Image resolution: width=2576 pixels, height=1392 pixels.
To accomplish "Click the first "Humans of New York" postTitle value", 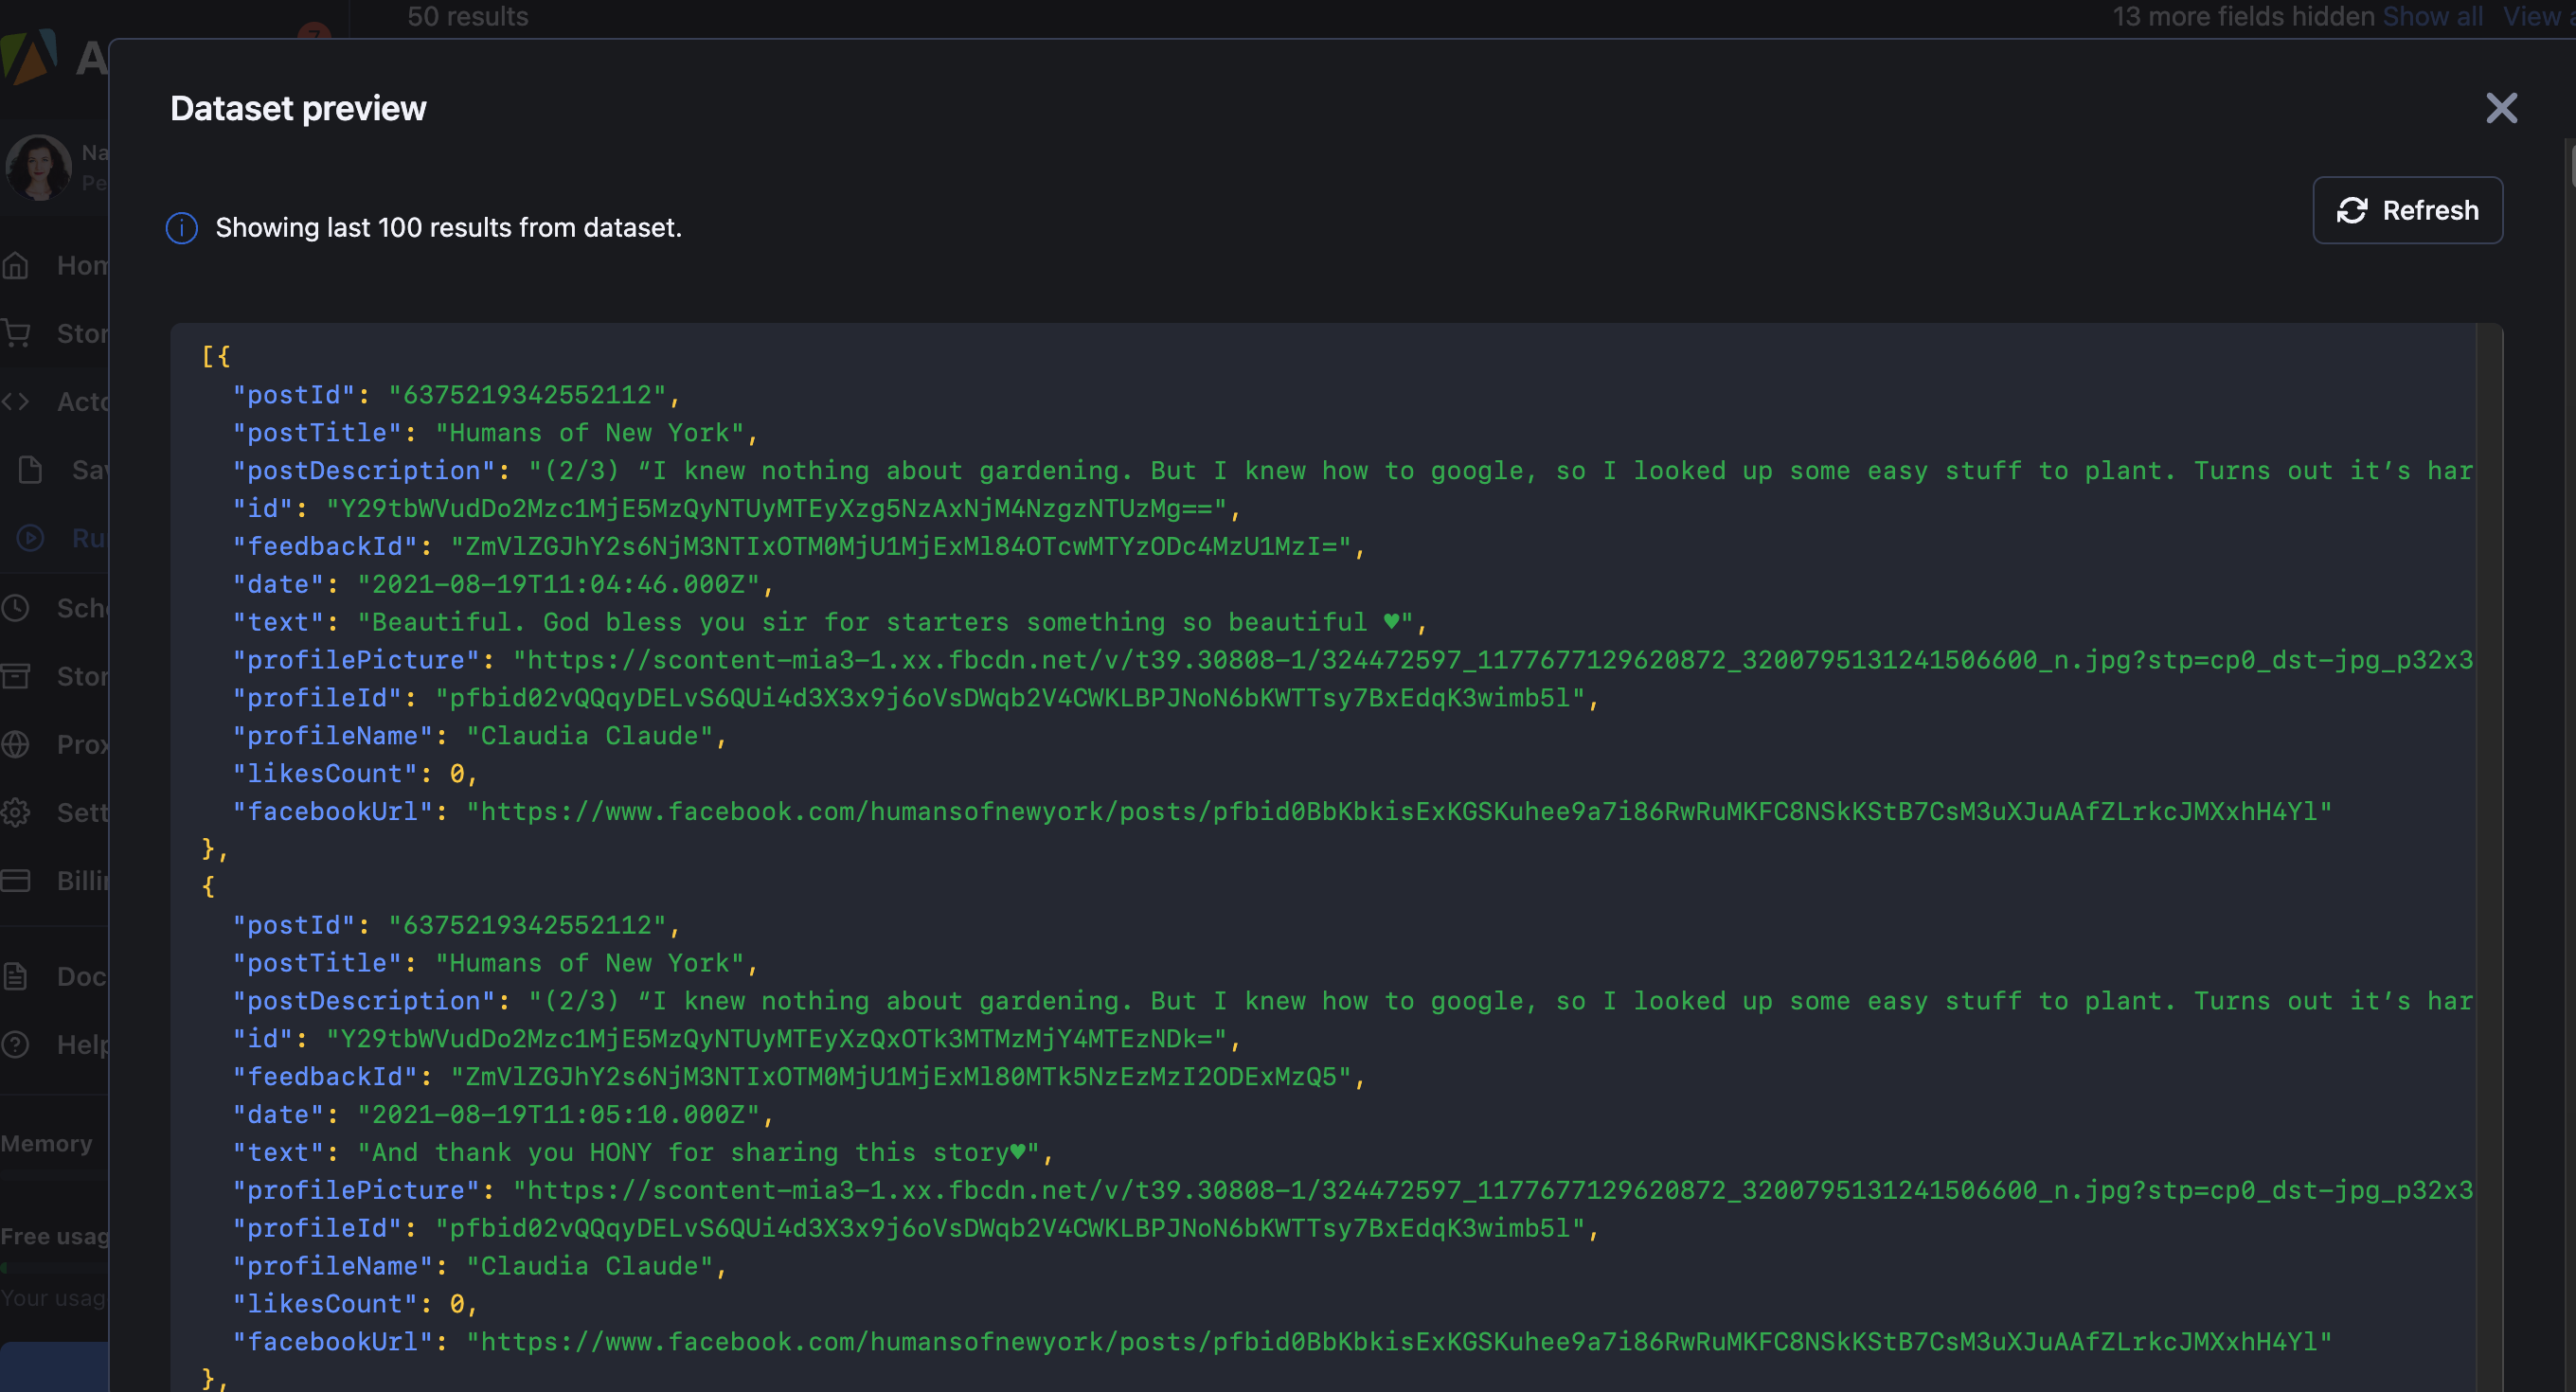I will tap(589, 433).
